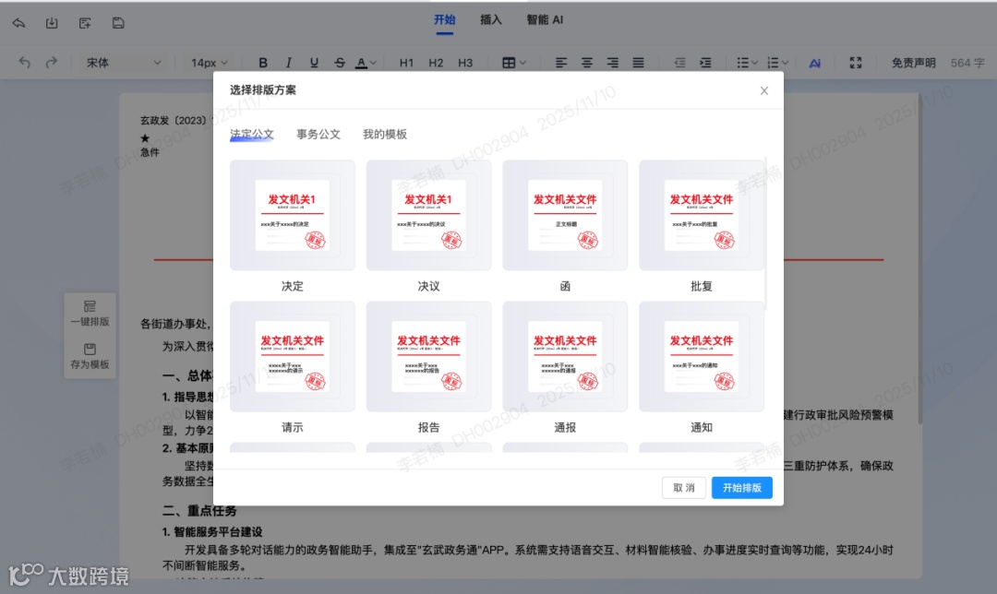
Task: Click the import document icon
Action: tap(52, 23)
